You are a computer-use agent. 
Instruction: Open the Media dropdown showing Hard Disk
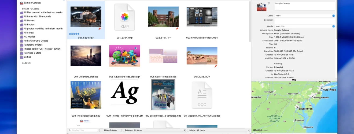[x=305, y=26]
